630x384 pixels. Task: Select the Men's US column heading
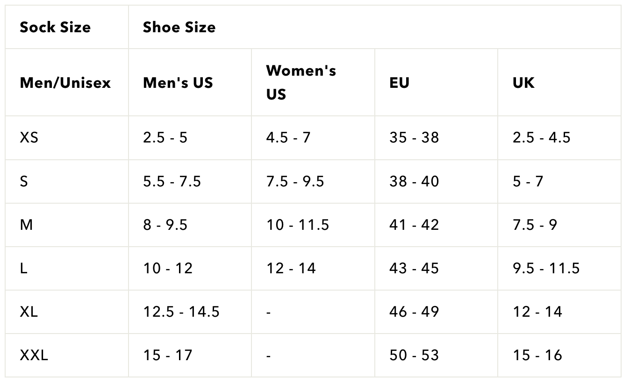tap(190, 83)
